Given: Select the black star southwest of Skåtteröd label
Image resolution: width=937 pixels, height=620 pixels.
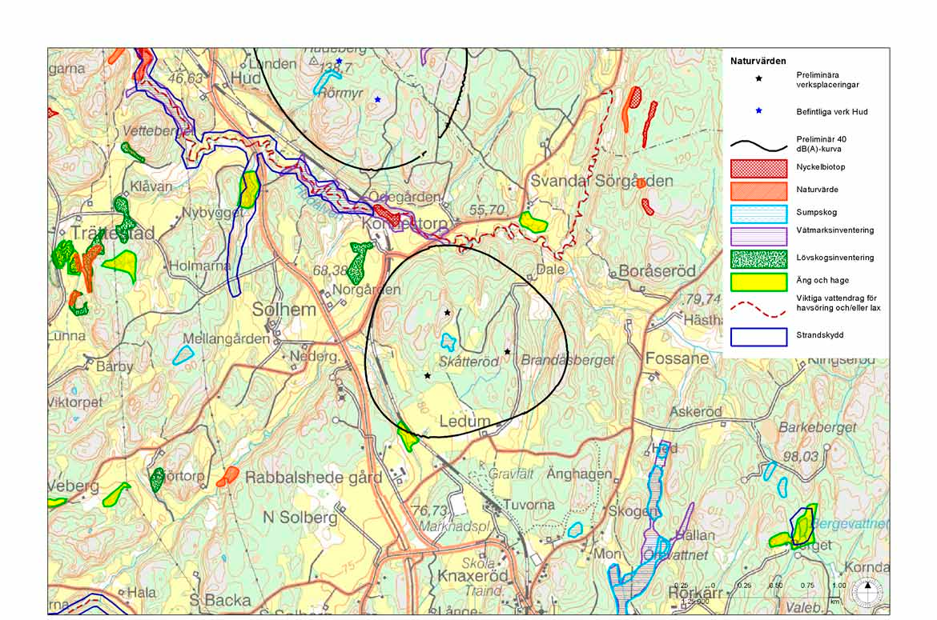Looking at the screenshot, I should coord(428,375).
